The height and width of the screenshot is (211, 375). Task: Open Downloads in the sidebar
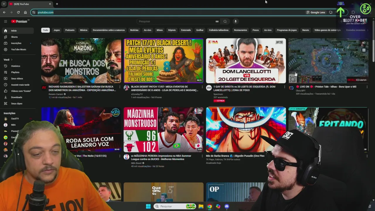point(18,97)
